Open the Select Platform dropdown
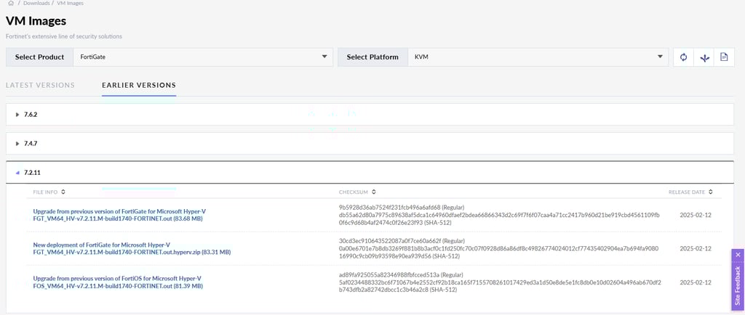The width and height of the screenshot is (745, 315). [x=538, y=57]
